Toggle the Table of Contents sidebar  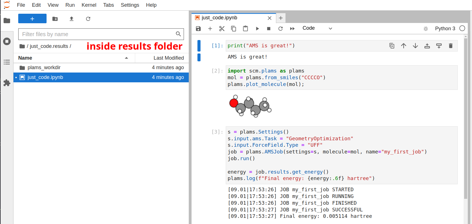tap(7, 62)
